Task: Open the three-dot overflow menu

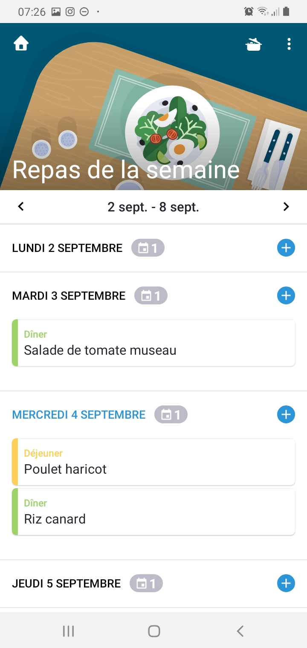Action: (x=289, y=44)
